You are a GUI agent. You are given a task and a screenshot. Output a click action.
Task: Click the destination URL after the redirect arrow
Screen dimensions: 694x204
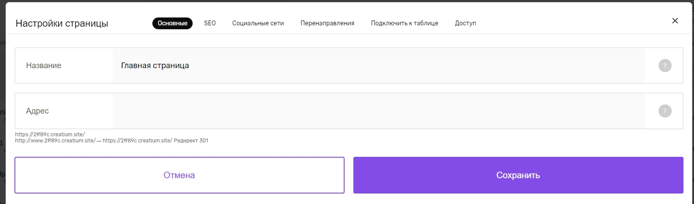tap(137, 141)
